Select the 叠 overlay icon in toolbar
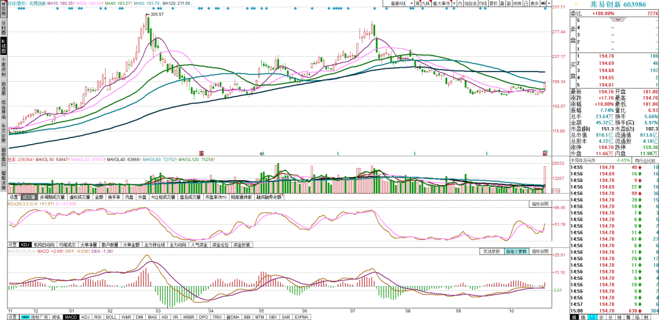Screen dimensions: 659x320 tap(502, 4)
